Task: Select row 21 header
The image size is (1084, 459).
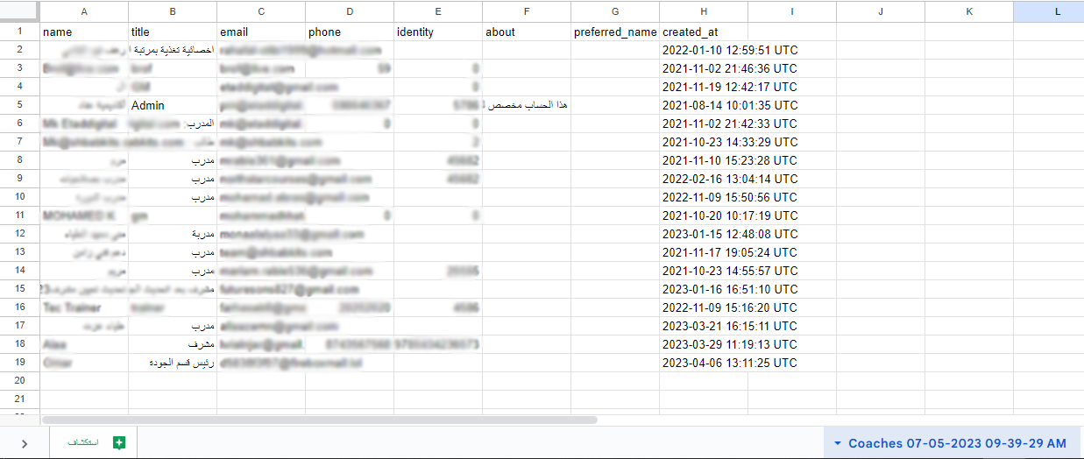Action: point(19,399)
